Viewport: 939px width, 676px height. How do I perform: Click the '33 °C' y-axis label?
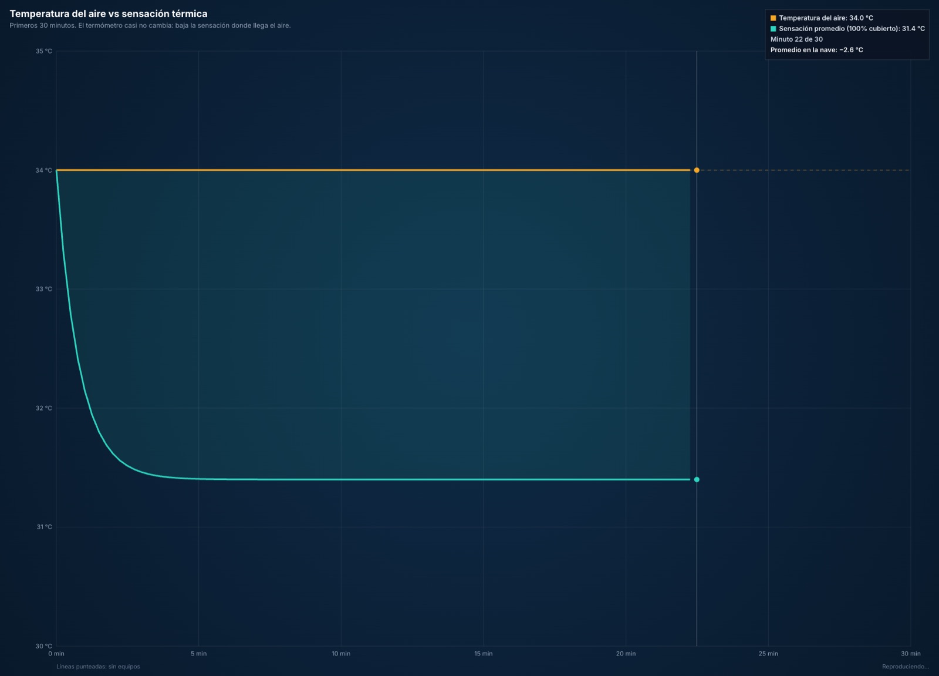(x=43, y=289)
